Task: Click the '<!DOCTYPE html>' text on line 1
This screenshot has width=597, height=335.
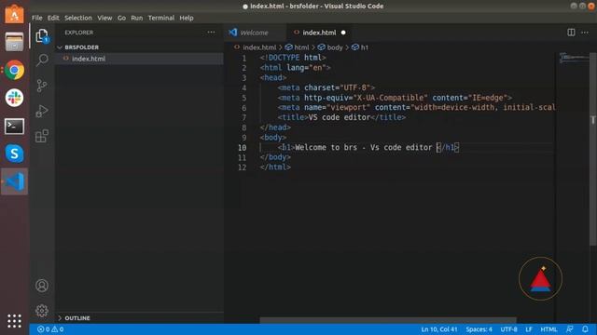Action: [x=293, y=58]
